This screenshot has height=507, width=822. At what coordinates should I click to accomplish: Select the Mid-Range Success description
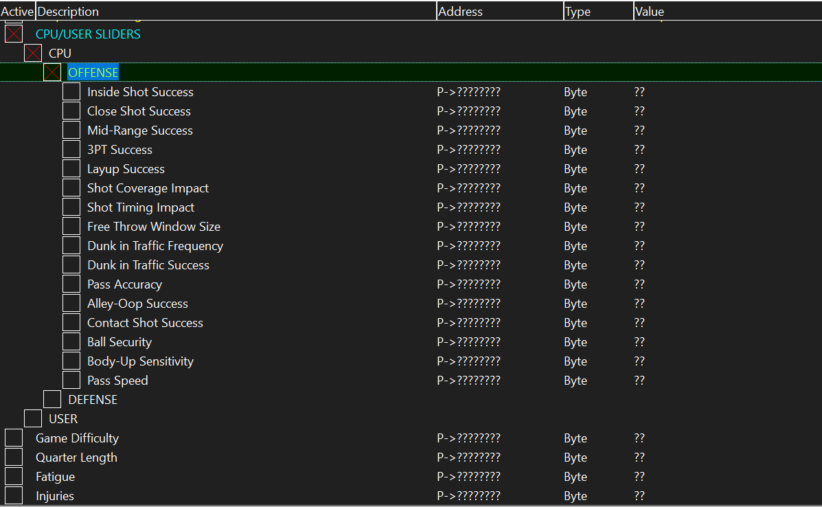pos(140,131)
